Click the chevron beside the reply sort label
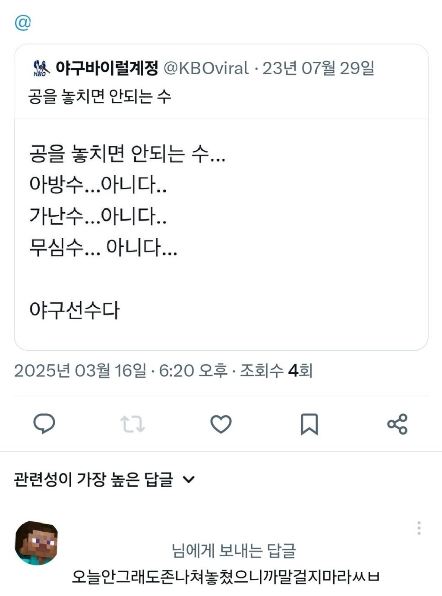 189,479
